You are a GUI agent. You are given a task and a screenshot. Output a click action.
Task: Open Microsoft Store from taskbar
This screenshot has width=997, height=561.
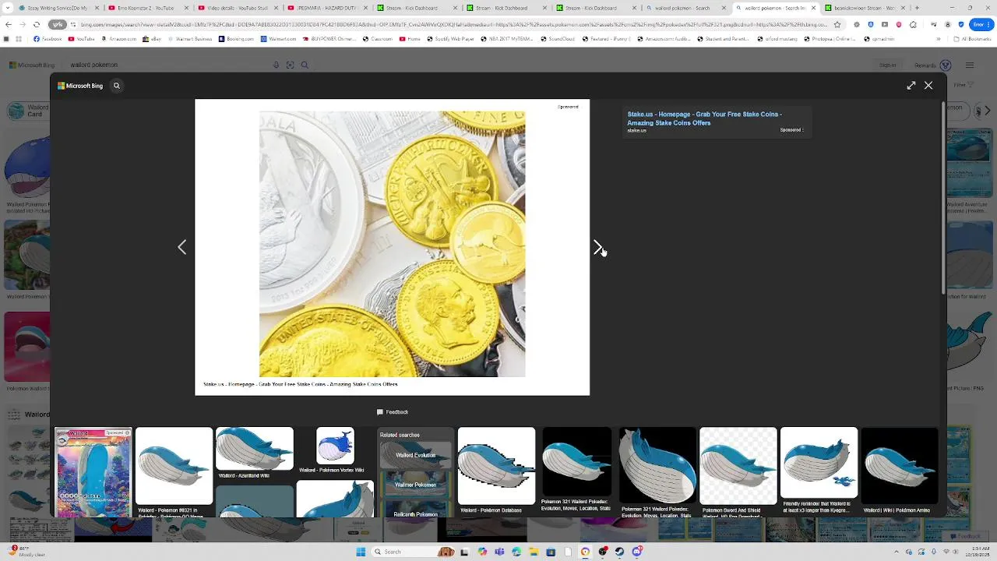(551, 552)
